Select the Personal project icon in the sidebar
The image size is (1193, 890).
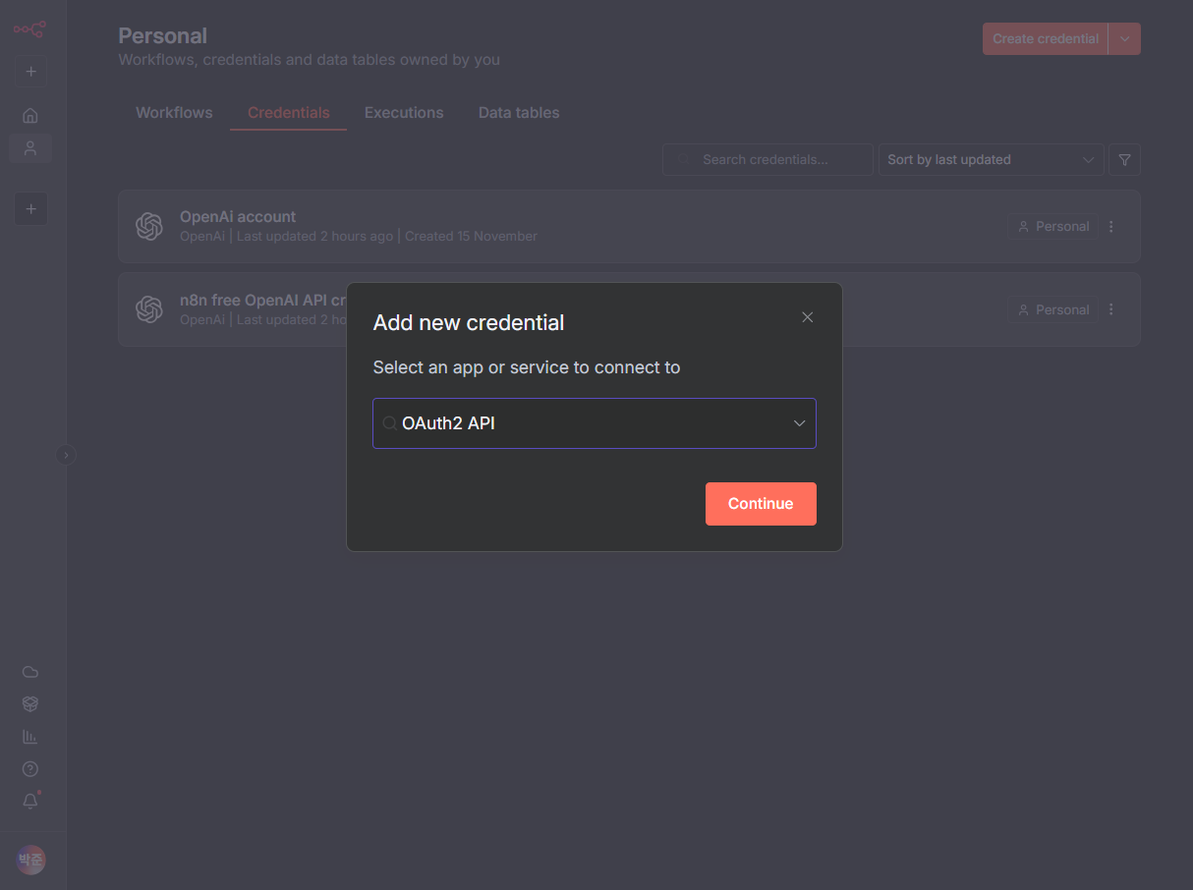[30, 148]
